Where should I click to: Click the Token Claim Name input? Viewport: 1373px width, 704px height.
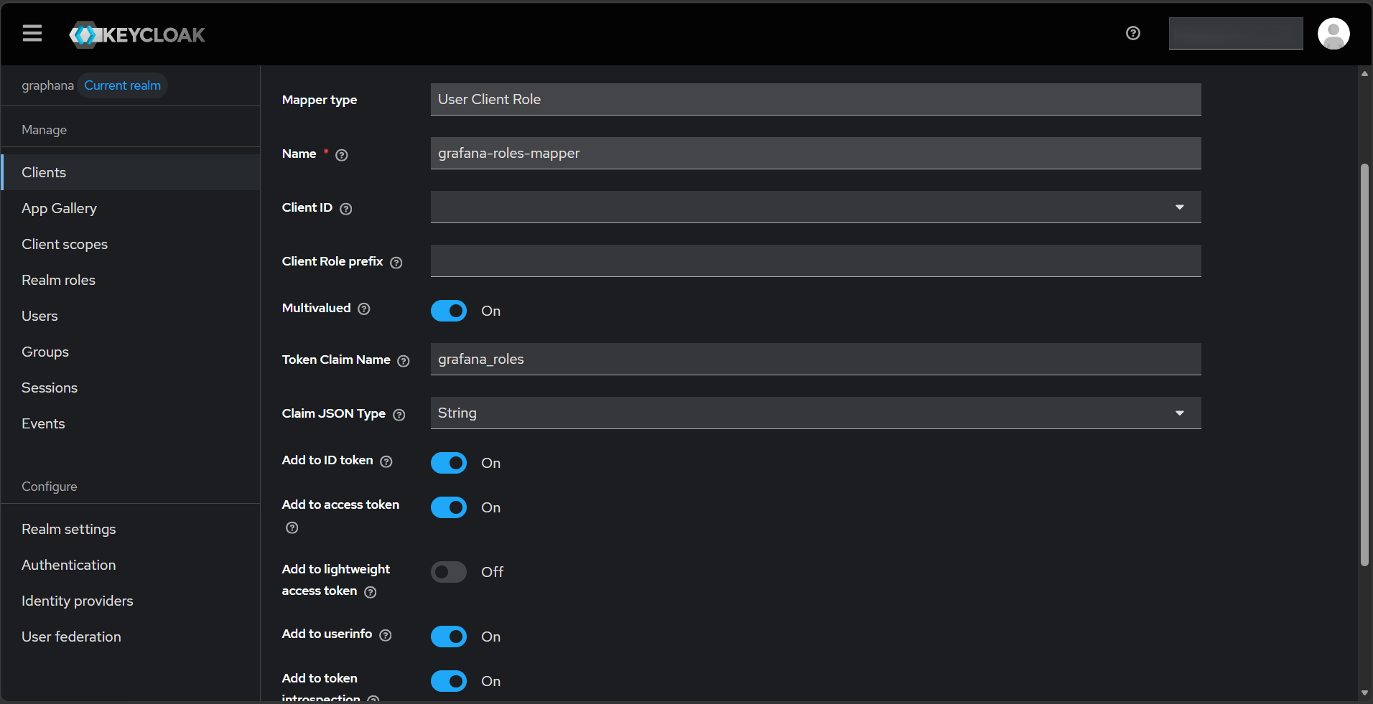(816, 359)
